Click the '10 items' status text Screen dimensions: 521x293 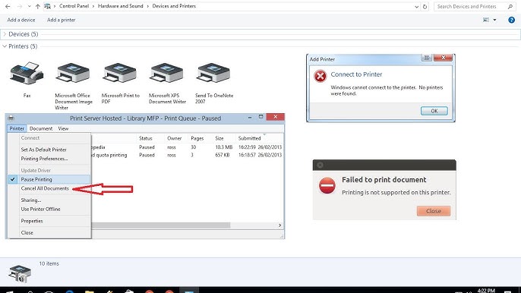49,263
